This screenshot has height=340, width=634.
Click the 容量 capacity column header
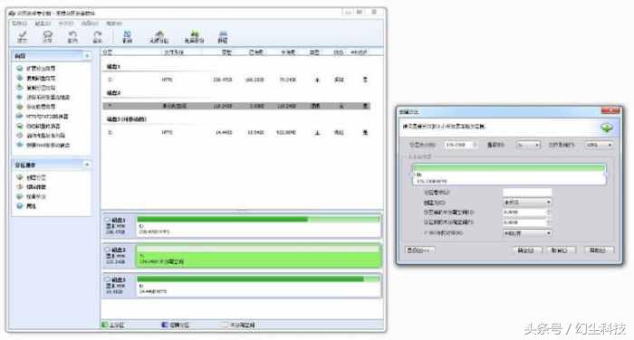point(226,52)
